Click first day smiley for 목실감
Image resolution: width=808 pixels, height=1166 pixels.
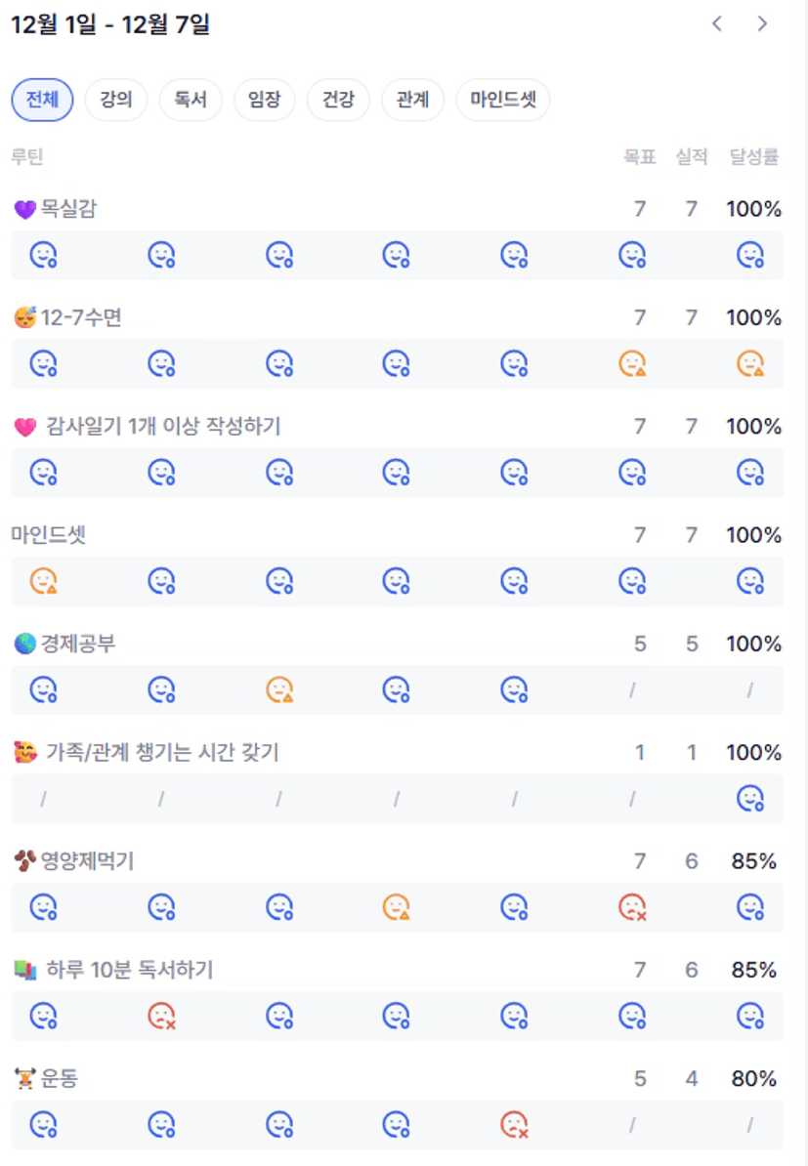(43, 256)
